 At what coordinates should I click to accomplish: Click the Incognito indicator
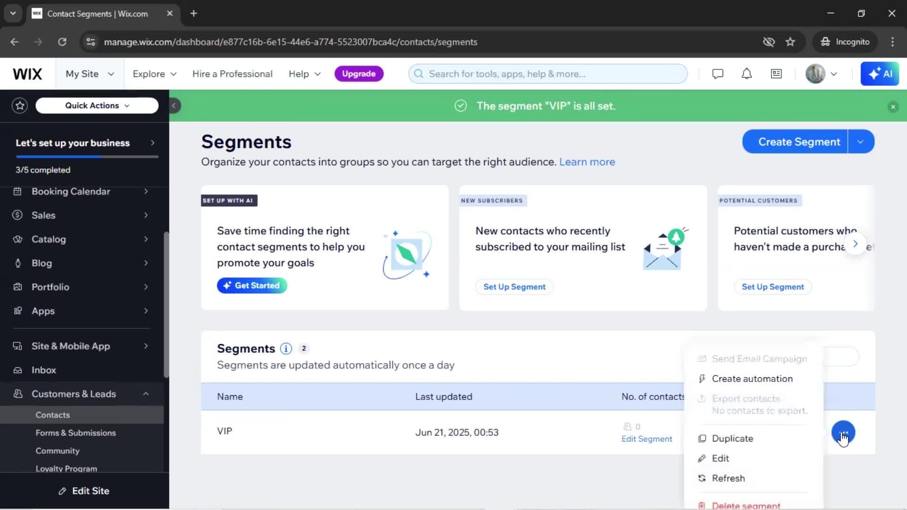point(845,42)
